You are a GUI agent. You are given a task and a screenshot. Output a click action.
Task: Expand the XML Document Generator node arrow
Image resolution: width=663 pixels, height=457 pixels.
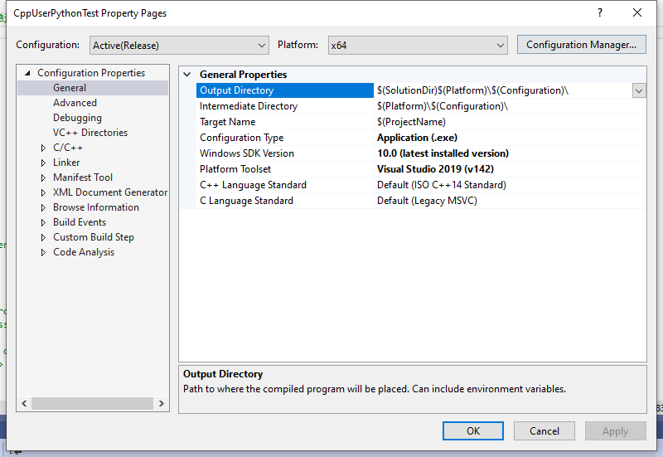(x=43, y=193)
